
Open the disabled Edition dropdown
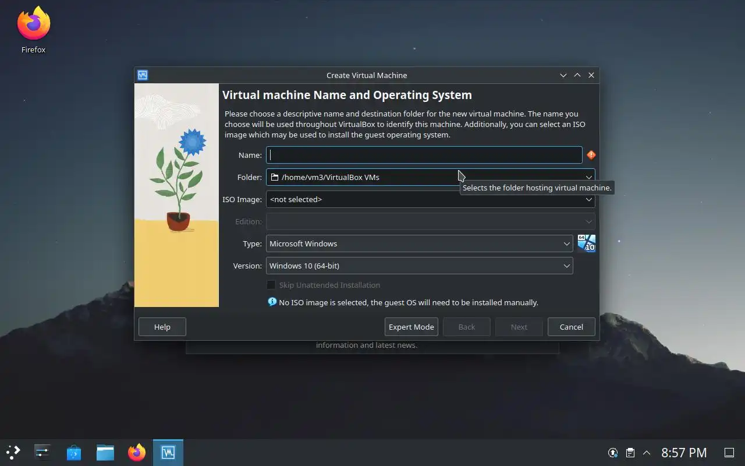pyautogui.click(x=431, y=221)
